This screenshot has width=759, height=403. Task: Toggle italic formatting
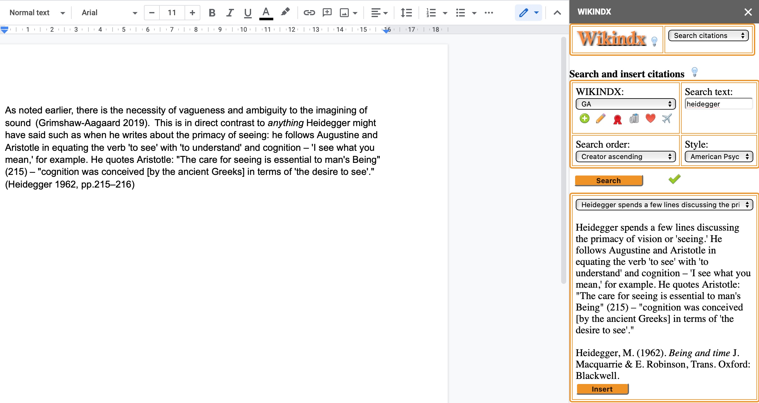[x=230, y=13]
